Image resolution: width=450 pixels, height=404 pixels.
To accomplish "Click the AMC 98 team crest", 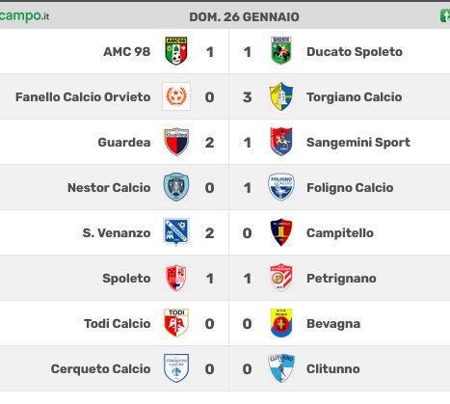I will tap(176, 51).
